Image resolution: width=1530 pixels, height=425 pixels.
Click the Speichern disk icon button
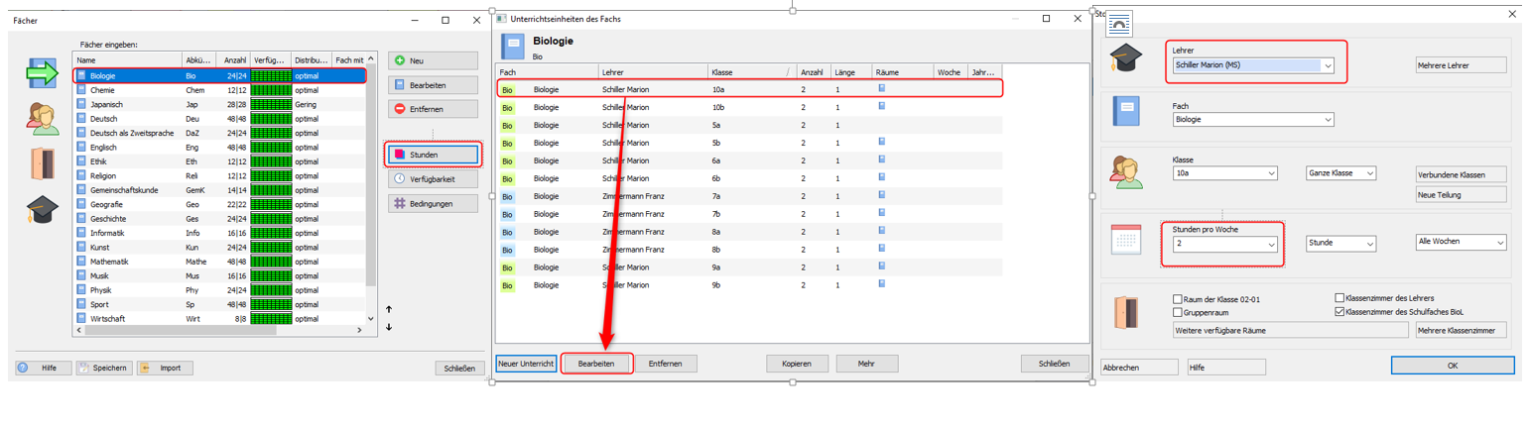tap(104, 368)
